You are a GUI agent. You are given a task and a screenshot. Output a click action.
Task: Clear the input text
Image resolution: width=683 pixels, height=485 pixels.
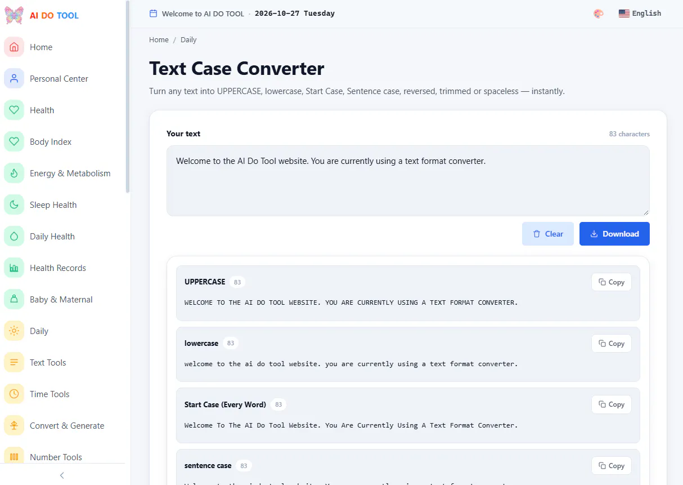tap(548, 234)
